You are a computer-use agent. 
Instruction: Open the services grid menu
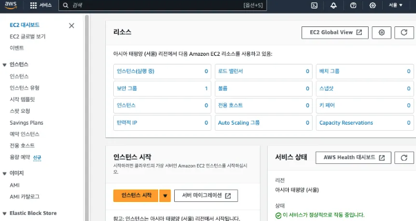pos(33,6)
